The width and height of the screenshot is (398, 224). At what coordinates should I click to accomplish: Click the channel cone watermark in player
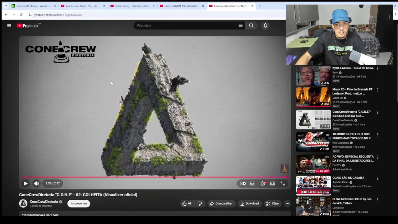pyautogui.click(x=284, y=169)
